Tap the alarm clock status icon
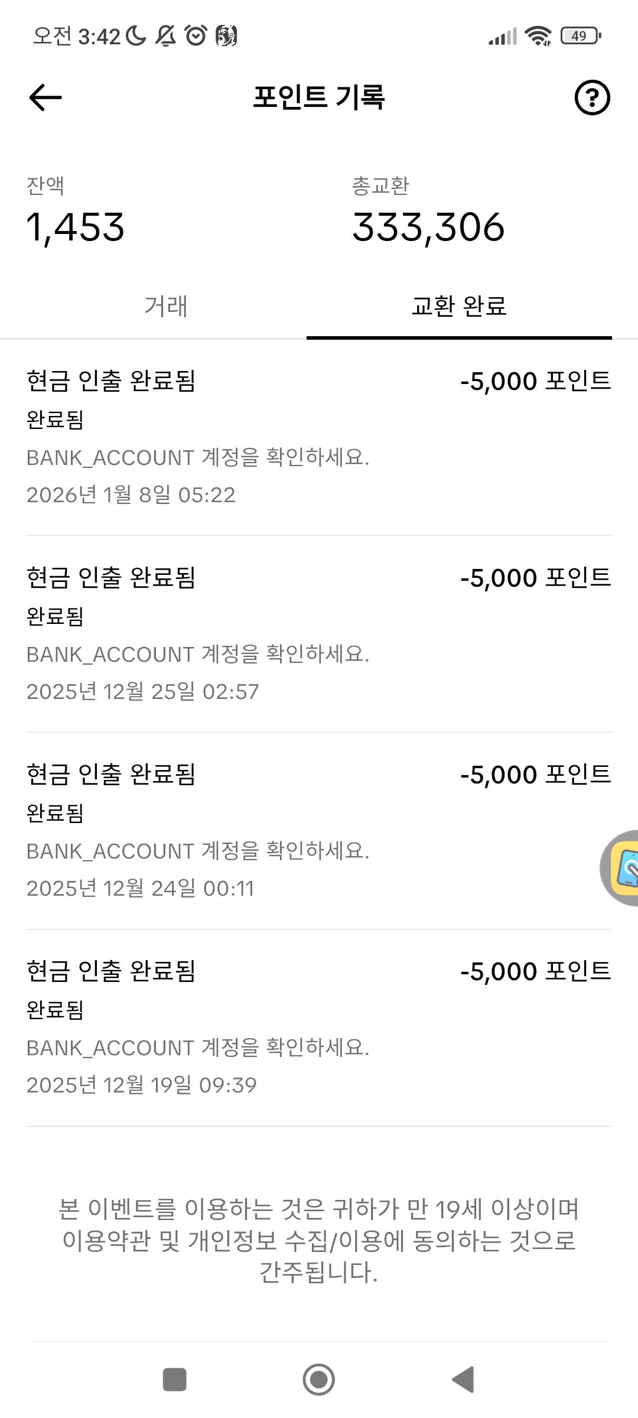Image resolution: width=638 pixels, height=1418 pixels. click(x=196, y=36)
